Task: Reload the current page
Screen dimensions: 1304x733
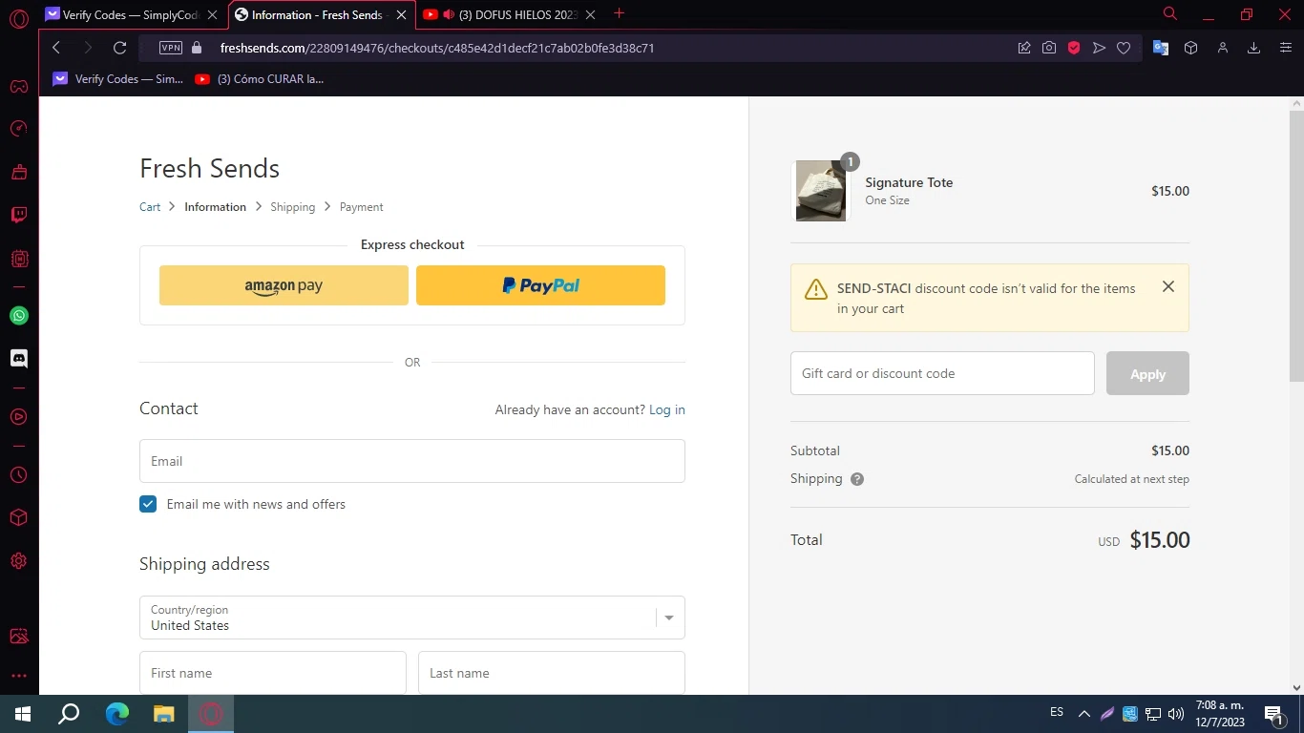Action: coord(119,48)
